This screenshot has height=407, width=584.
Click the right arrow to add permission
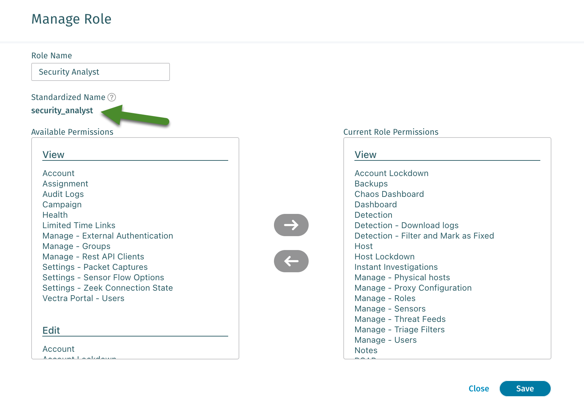point(291,225)
